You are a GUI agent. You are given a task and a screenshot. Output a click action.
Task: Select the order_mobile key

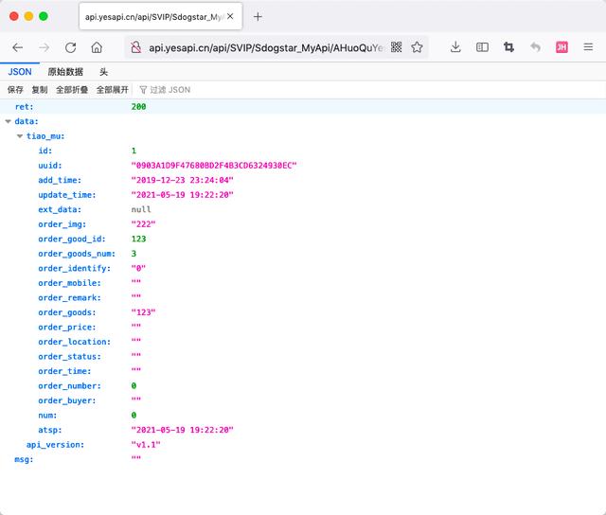(x=69, y=283)
